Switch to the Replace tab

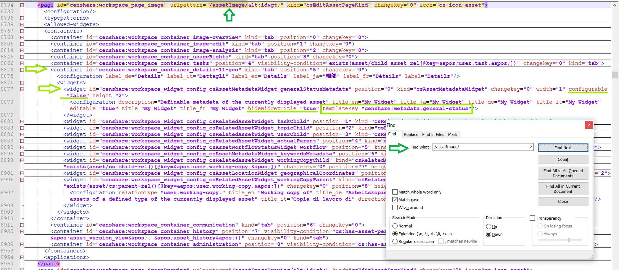[411, 135]
